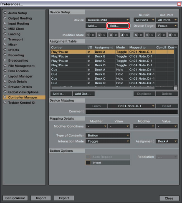Open Transport preferences
This screenshot has height=203, width=182.
[x=15, y=39]
